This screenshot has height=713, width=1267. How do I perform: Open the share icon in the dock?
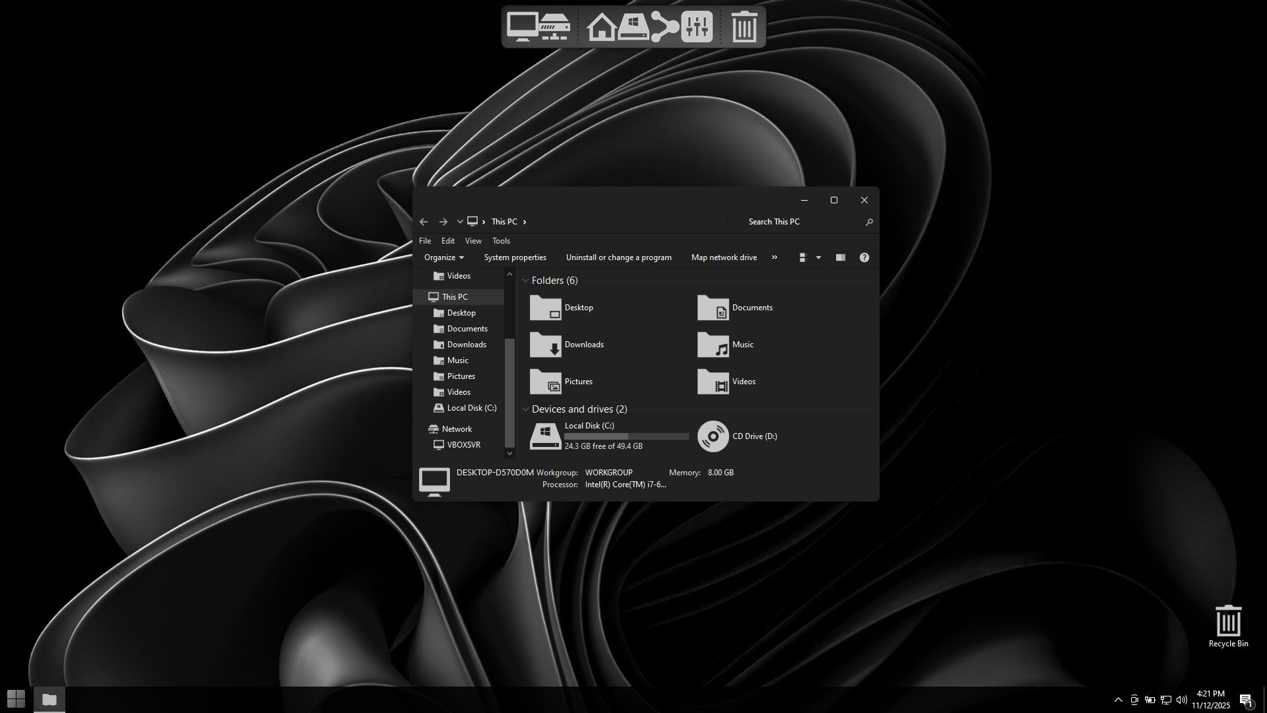665,27
